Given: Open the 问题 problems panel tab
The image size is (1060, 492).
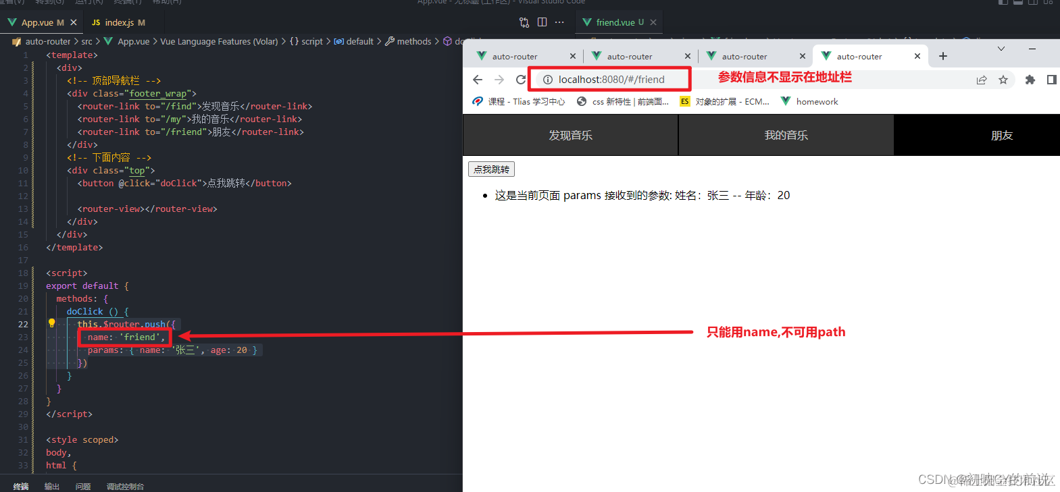Looking at the screenshot, I should tap(83, 486).
